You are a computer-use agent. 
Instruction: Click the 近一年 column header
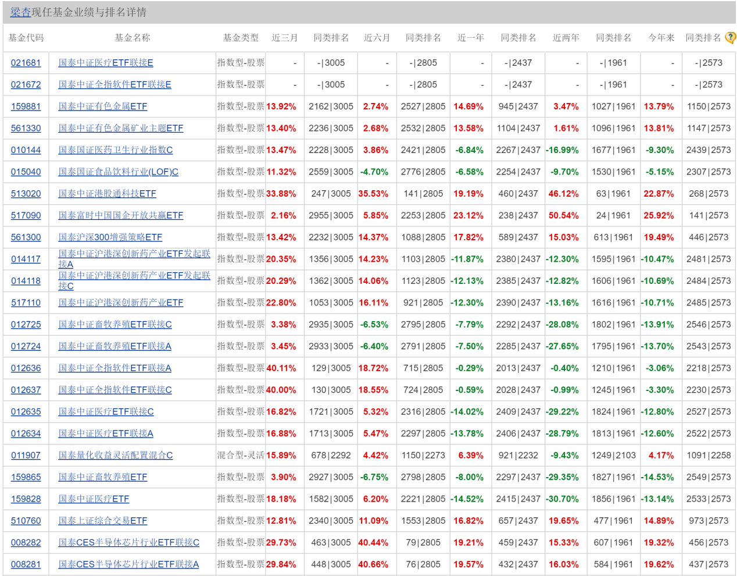pos(471,38)
